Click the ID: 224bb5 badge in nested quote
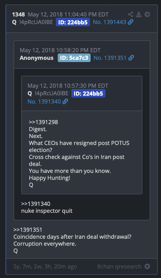 88,93
